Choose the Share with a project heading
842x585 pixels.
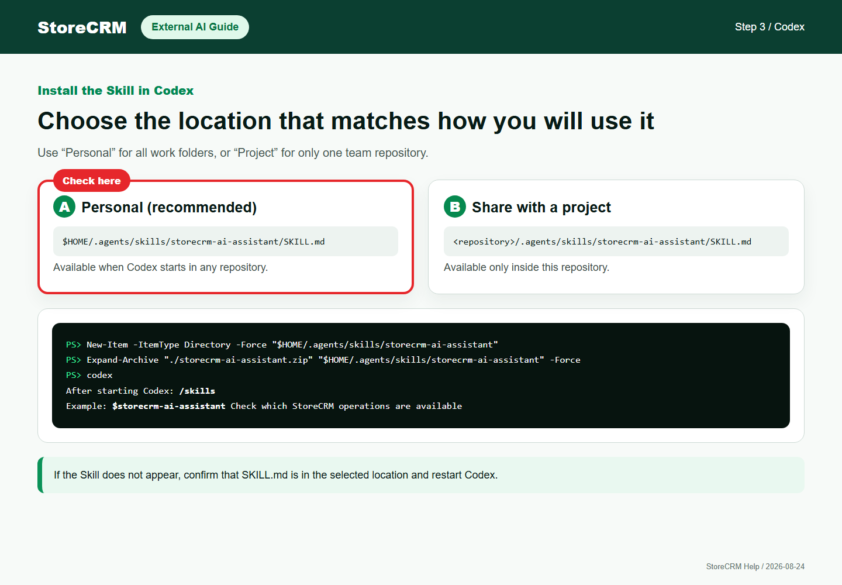[541, 207]
